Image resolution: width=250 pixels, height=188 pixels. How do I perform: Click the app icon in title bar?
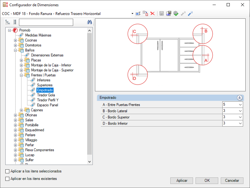(5, 5)
